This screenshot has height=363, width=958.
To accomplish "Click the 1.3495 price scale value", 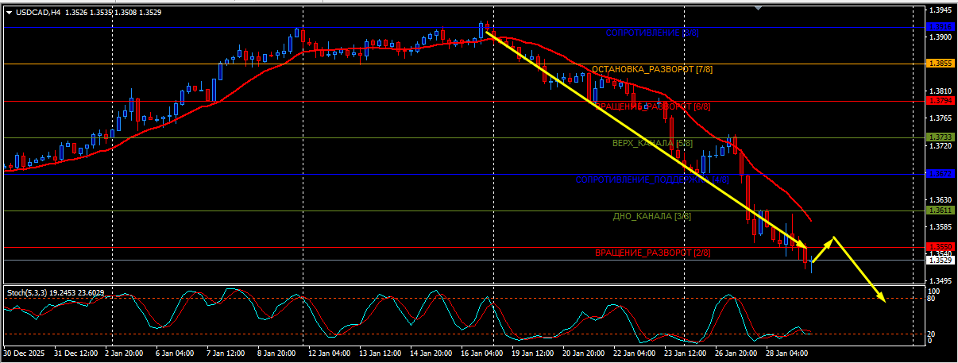I will [941, 281].
